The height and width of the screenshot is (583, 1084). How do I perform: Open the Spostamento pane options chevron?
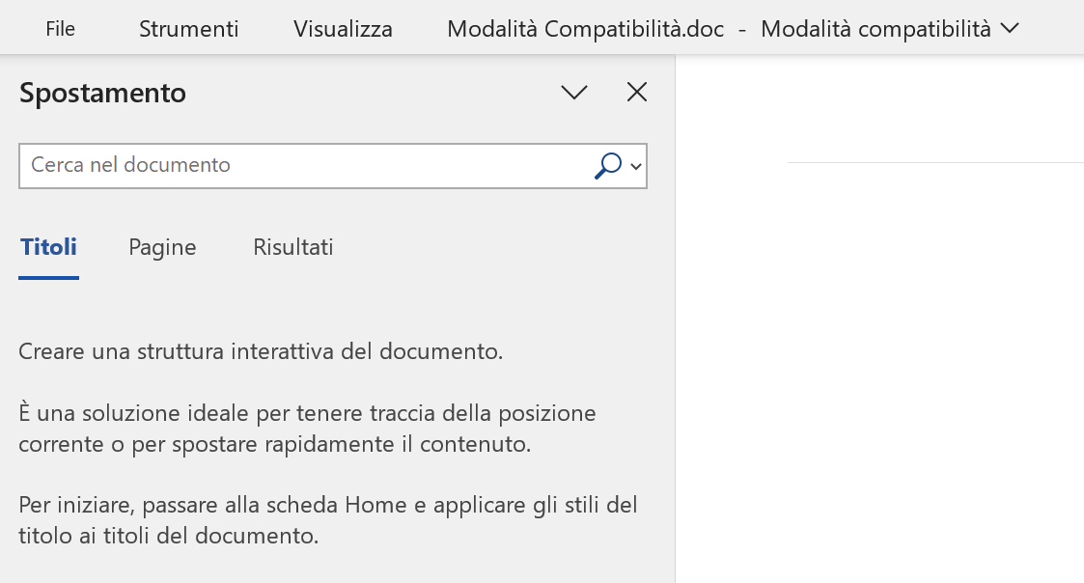point(573,92)
